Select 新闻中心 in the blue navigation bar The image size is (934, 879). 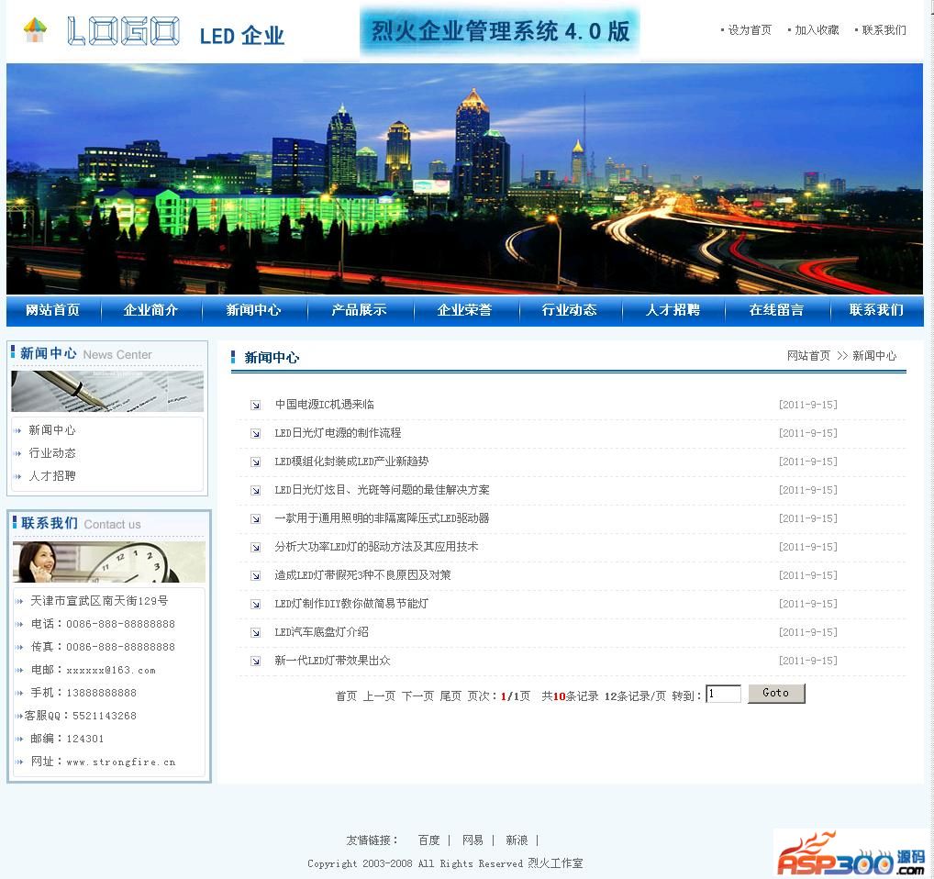pyautogui.click(x=254, y=310)
